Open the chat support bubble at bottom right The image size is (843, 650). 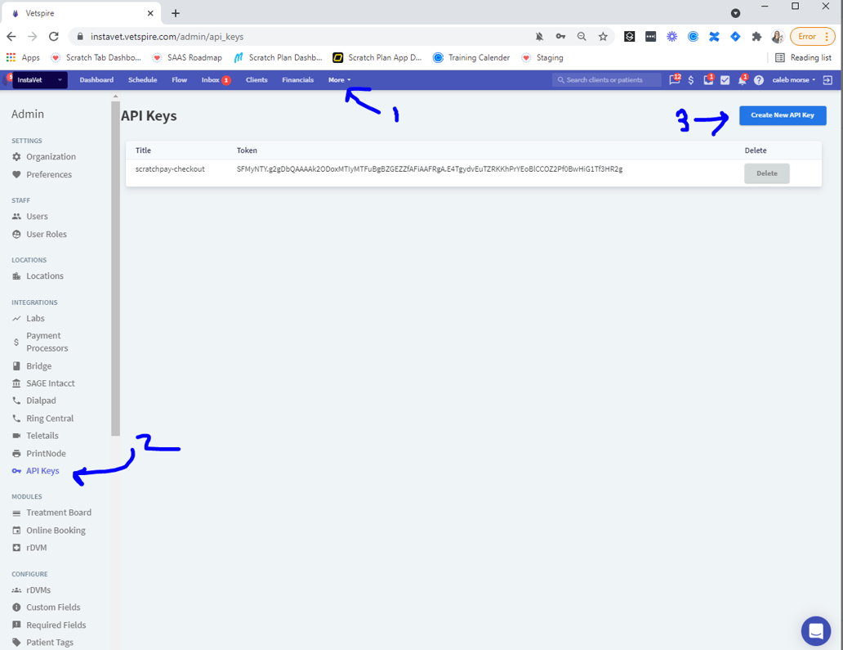point(816,630)
